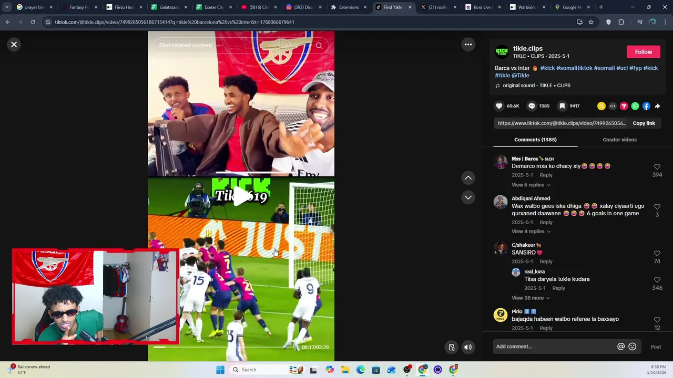
Task: Like Pirlo's comment
Action: 657,320
